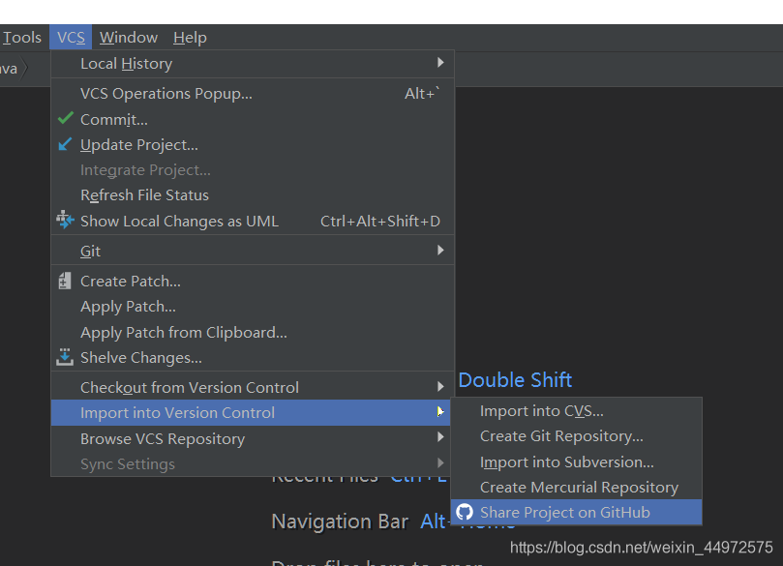Click the green Commit checkmark icon
783x566 pixels.
coord(66,119)
